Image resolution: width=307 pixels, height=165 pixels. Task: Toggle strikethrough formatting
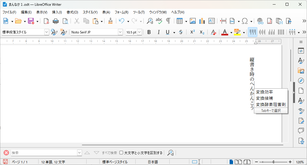point(181,32)
